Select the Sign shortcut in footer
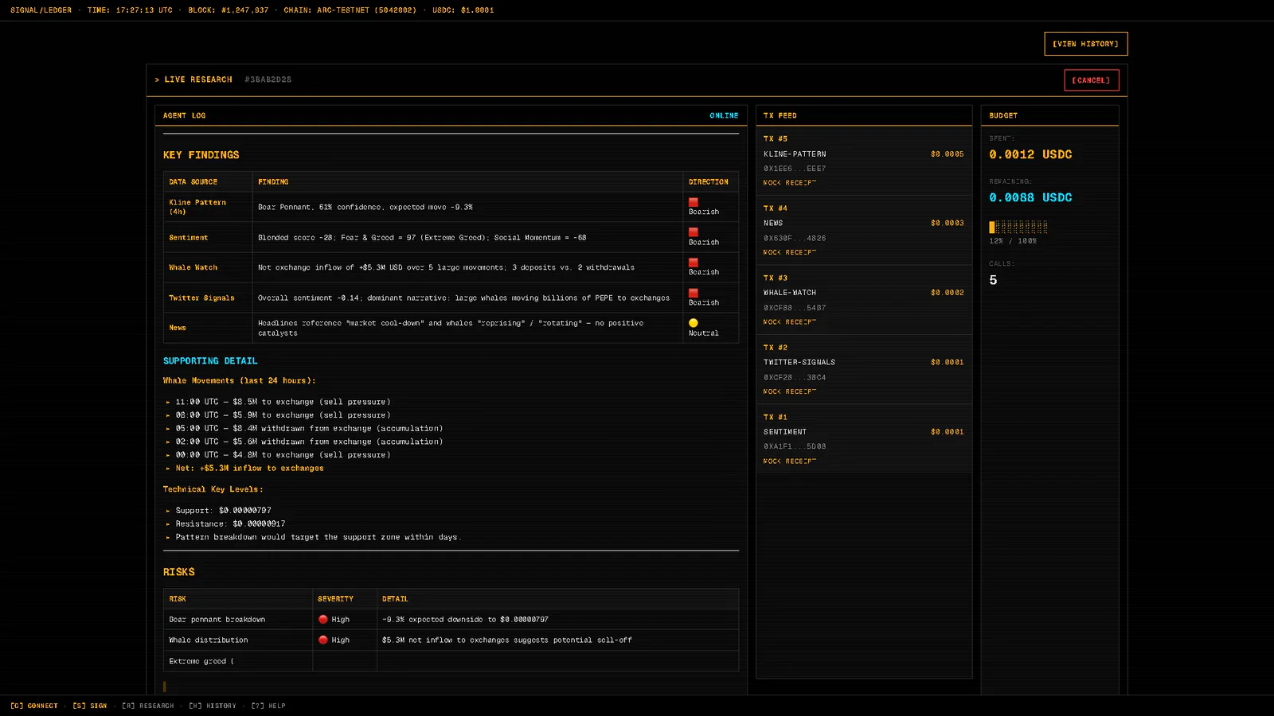 tap(90, 706)
